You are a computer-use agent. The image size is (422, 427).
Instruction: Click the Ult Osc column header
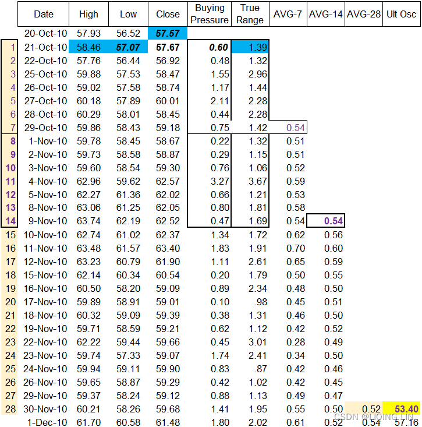[x=401, y=14]
